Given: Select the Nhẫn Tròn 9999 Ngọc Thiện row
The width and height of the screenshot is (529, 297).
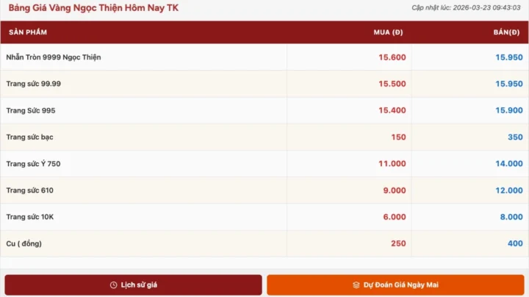Looking at the screenshot, I should coord(264,57).
